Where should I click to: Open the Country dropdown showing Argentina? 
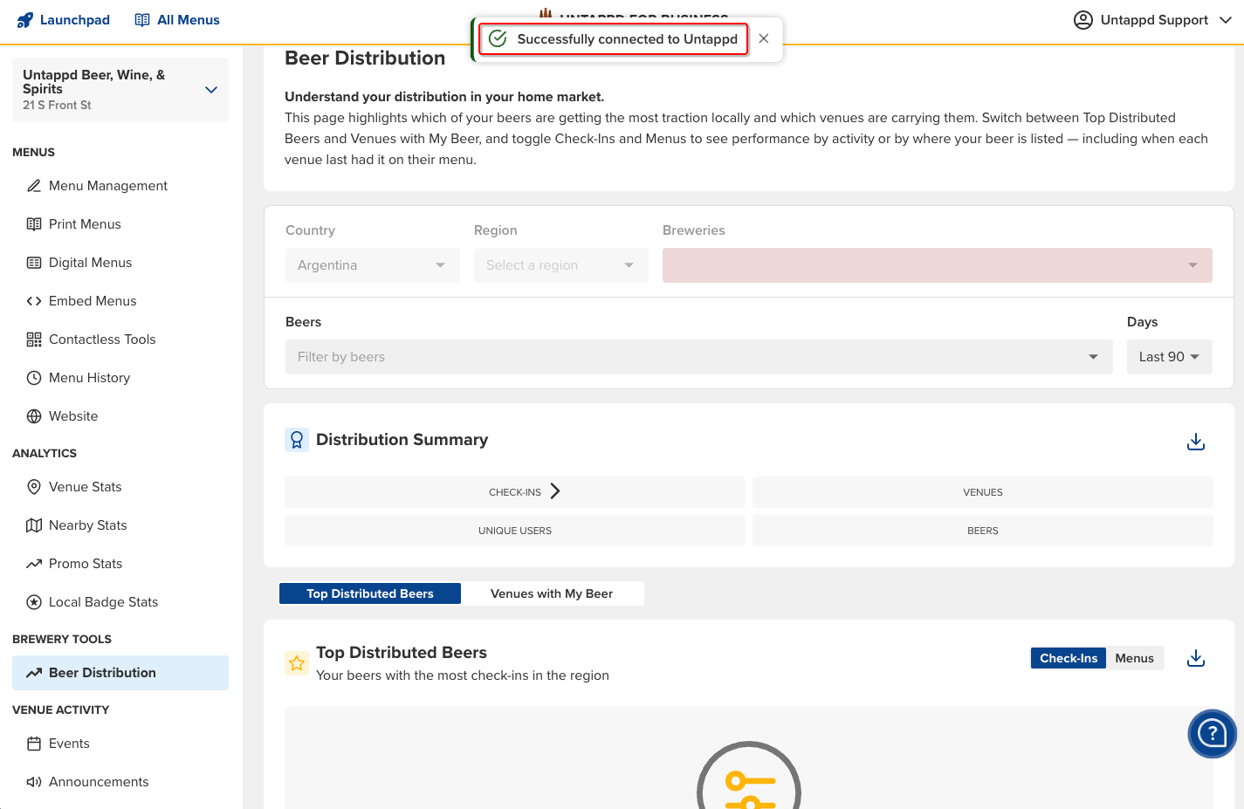372,265
